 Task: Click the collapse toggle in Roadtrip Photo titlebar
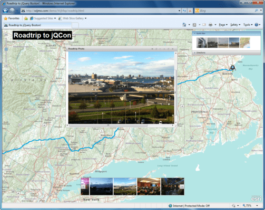(x=160, y=49)
